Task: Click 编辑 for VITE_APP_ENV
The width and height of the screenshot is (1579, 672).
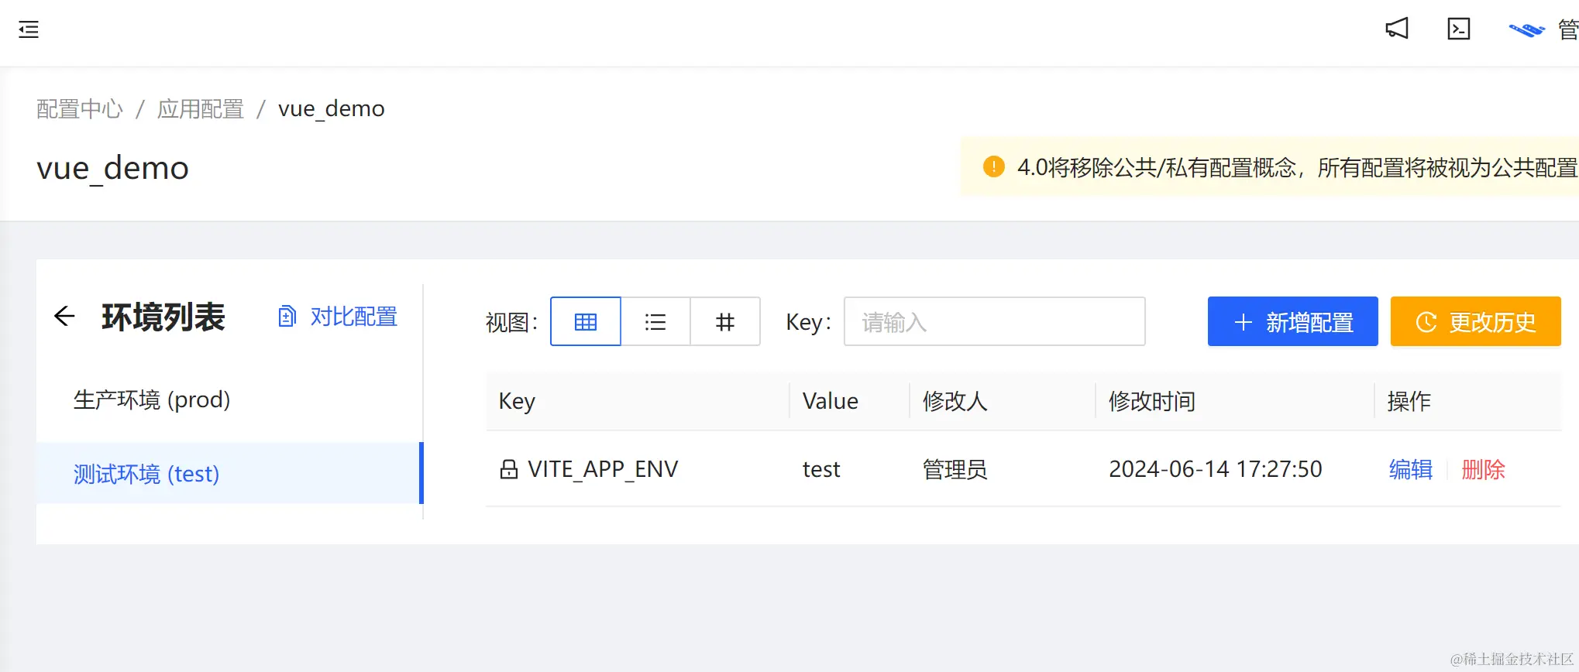Action: [1411, 469]
